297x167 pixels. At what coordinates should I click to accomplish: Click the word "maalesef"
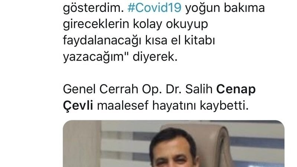pyautogui.click(x=123, y=106)
